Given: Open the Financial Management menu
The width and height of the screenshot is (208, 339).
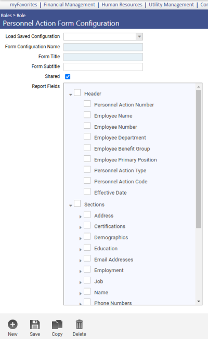Looking at the screenshot, I should (x=69, y=5).
